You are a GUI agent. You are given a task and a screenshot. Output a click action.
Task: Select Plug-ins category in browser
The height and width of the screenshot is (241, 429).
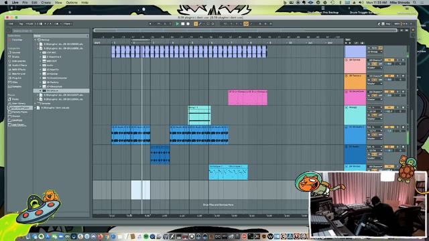tap(17, 78)
